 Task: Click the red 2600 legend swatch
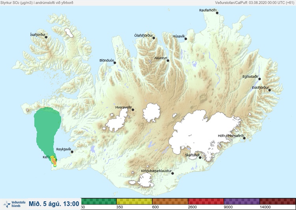coord(206,201)
